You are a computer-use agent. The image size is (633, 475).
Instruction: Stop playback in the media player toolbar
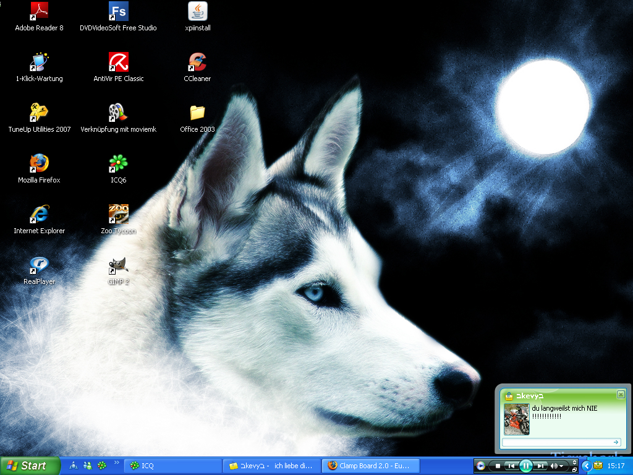coord(498,466)
